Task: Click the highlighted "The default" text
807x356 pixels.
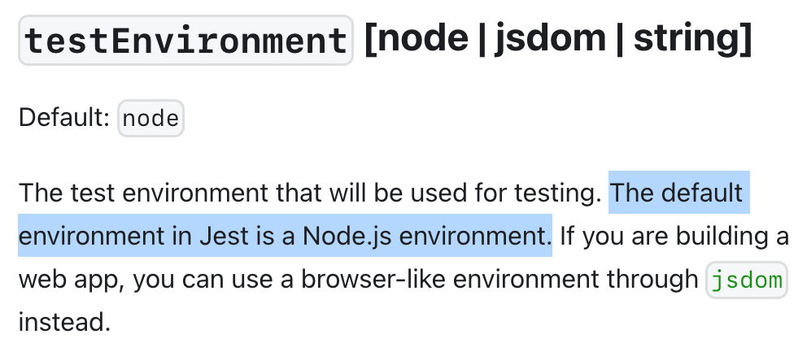Action: point(676,193)
